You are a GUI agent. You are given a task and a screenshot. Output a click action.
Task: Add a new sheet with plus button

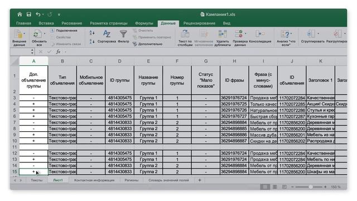[200, 180]
